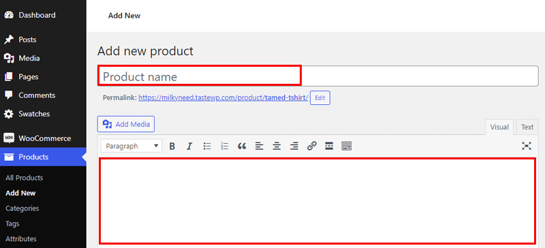Select Add New in Products submenu
The height and width of the screenshot is (248, 545).
coord(20,193)
